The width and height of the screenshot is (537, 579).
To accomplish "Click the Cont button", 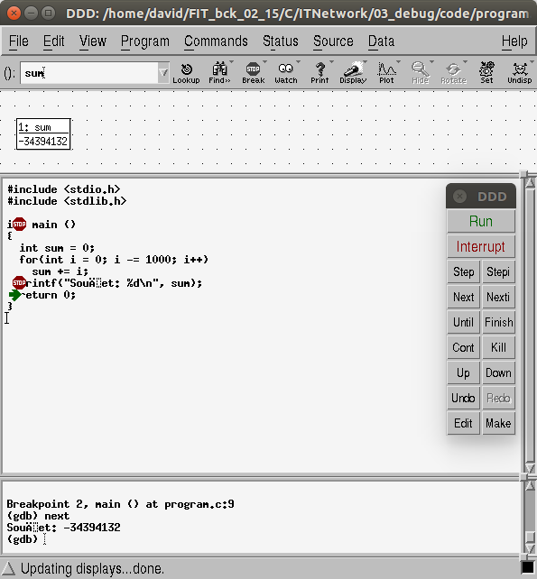I will point(464,347).
